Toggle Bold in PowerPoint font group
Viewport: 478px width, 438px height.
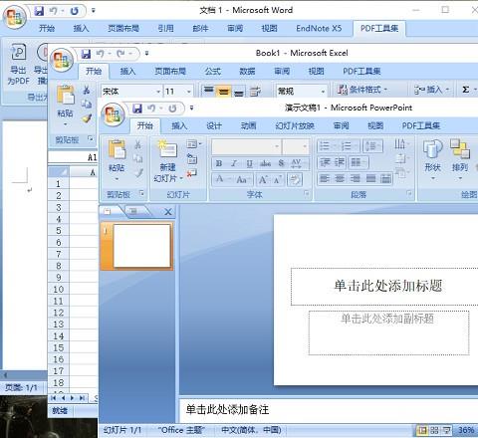[x=219, y=163]
